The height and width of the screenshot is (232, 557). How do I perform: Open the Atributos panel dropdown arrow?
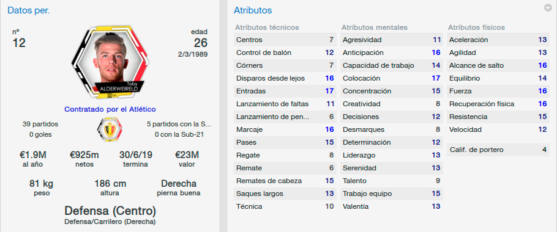tap(548, 8)
